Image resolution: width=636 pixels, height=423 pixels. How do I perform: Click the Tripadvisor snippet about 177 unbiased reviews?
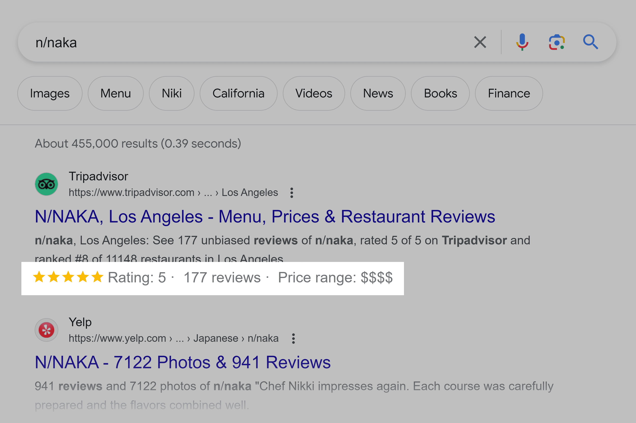click(282, 249)
